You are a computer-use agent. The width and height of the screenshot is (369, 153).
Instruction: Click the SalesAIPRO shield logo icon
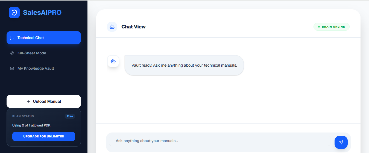[x=14, y=13]
